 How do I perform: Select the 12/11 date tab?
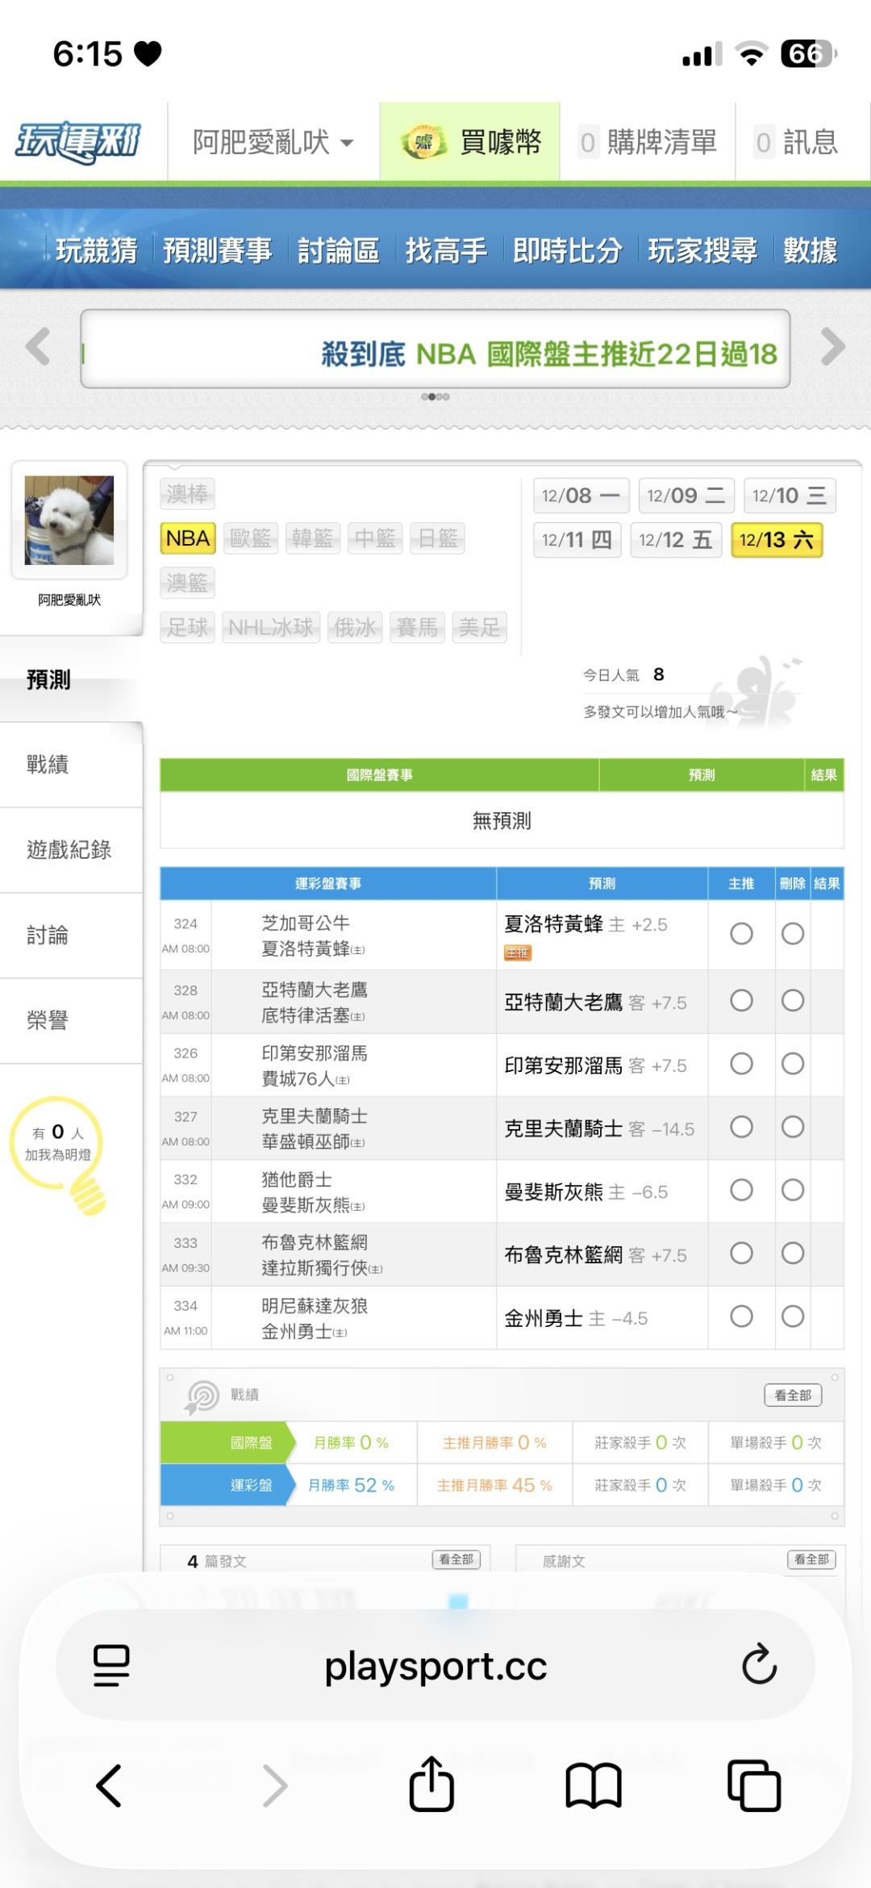577,540
